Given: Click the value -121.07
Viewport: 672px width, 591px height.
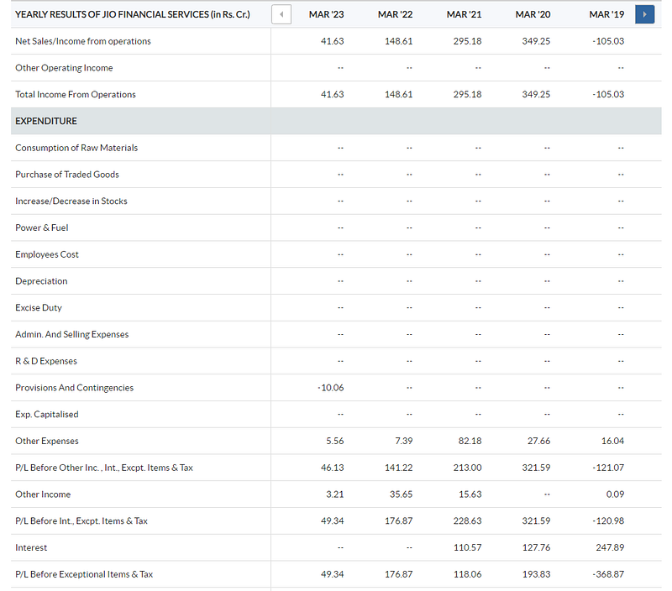Looking at the screenshot, I should 608,468.
